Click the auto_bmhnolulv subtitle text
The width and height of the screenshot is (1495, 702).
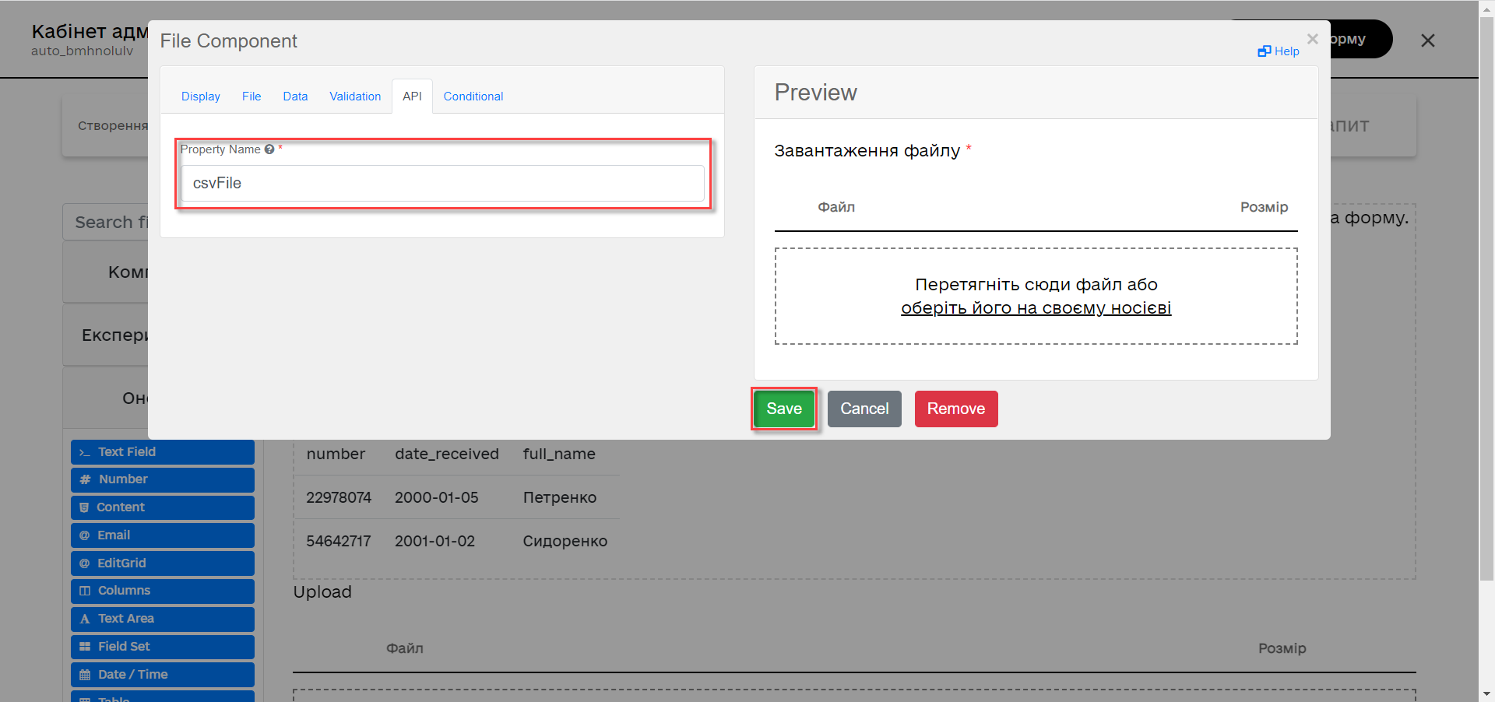(x=83, y=51)
